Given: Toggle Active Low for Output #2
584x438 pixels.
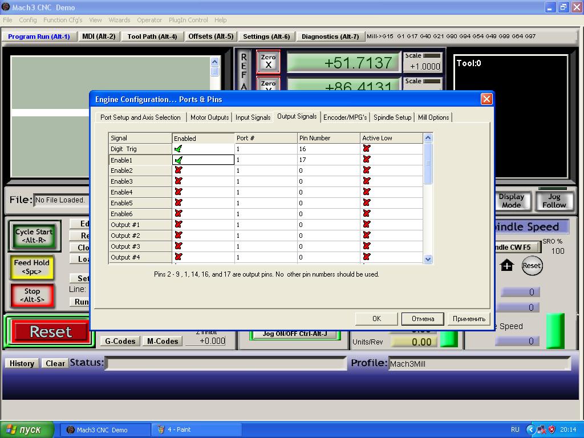Looking at the screenshot, I should tap(367, 235).
